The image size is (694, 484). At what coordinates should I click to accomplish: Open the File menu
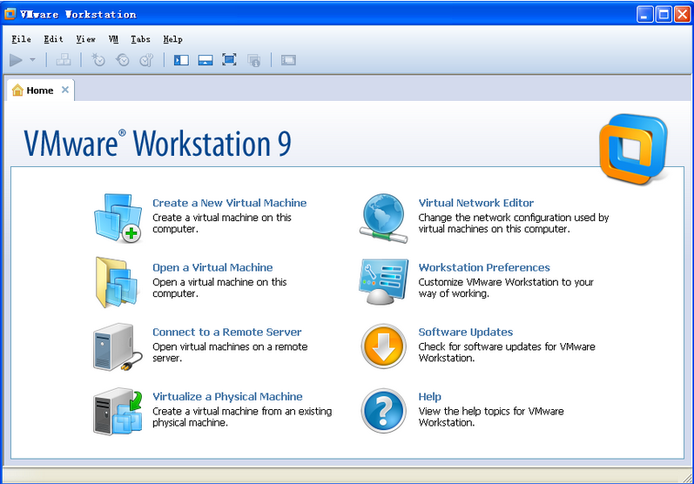[x=21, y=39]
